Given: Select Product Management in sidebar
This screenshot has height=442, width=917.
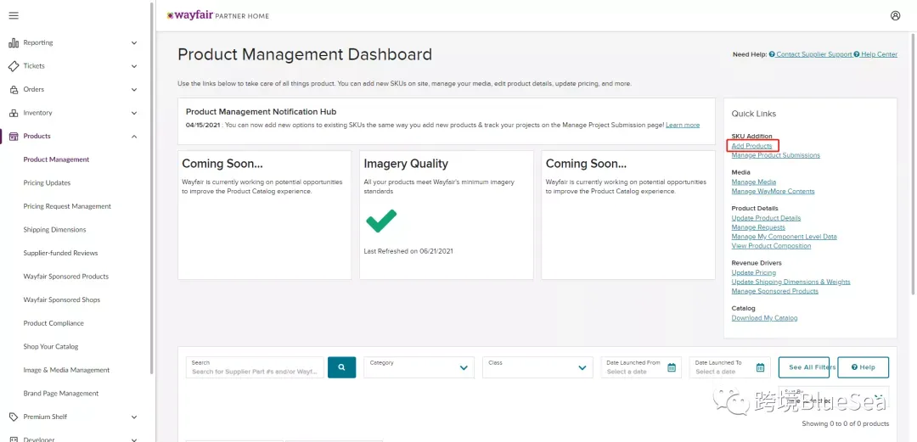Looking at the screenshot, I should pos(56,159).
